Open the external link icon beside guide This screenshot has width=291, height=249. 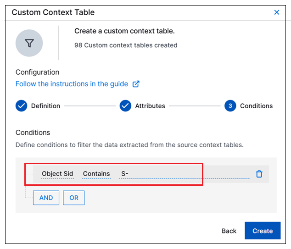click(136, 84)
